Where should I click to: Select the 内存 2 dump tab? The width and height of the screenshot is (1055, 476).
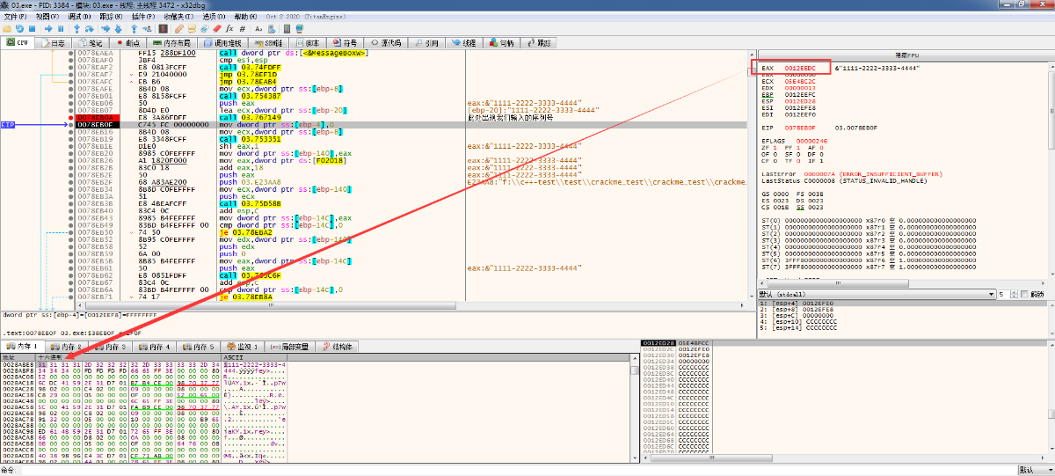pyautogui.click(x=66, y=347)
